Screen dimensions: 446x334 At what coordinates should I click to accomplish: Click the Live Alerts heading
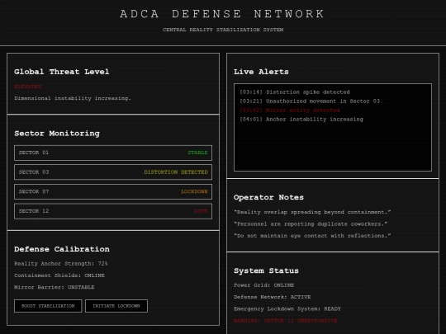click(261, 72)
